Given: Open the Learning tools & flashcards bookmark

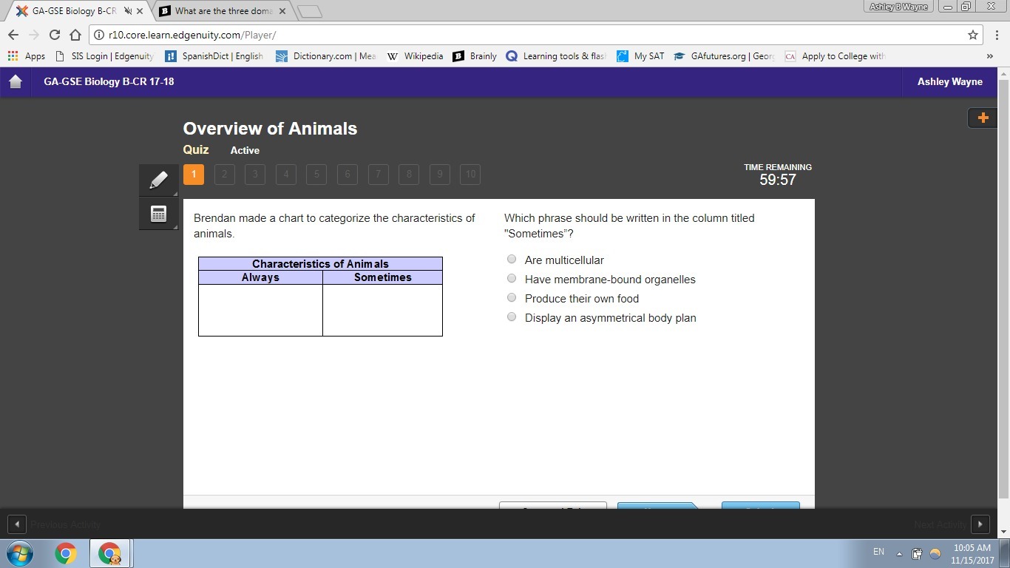Looking at the screenshot, I should (556, 56).
